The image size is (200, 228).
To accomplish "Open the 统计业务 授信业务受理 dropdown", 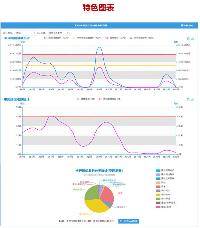I will coord(58,33).
